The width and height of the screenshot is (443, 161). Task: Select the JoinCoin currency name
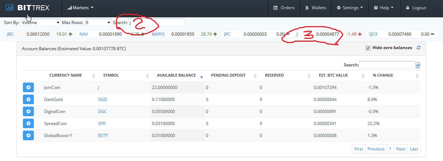[x=53, y=88]
